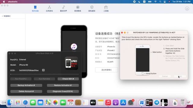The image size is (193, 108).
Task: Click Cancel in the checkra1n DFU dialog
Action: pyautogui.click(x=165, y=76)
